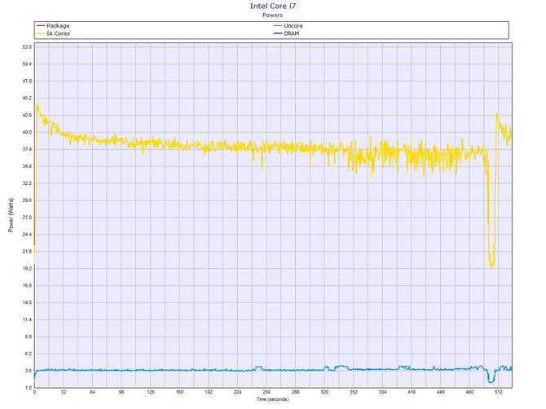Screen dimensions: 546x409
Task: Click the 32 x-axis tick label
Action: [64, 392]
